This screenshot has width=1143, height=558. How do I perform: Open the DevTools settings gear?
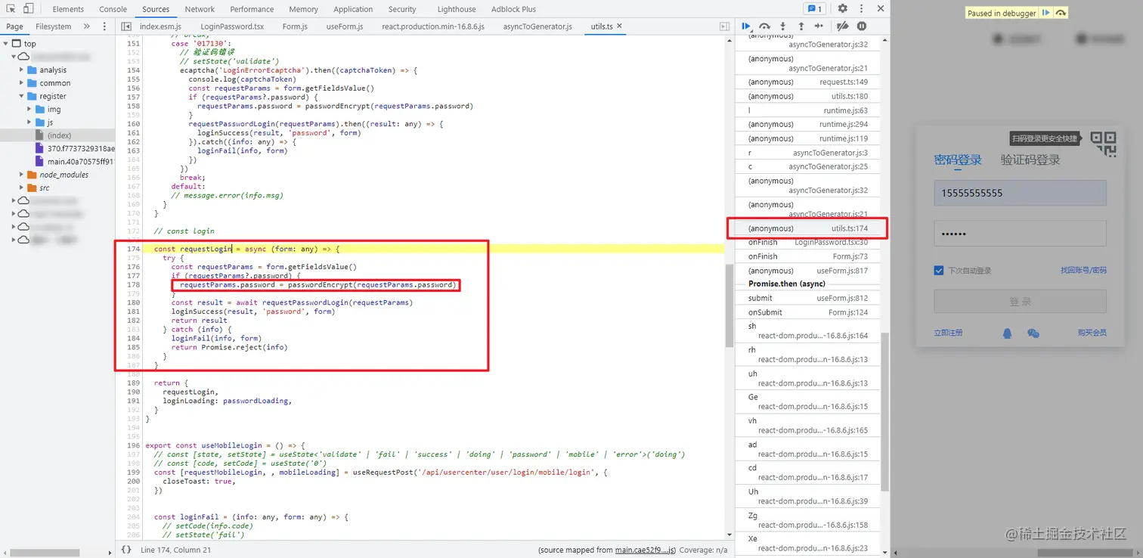843,9
